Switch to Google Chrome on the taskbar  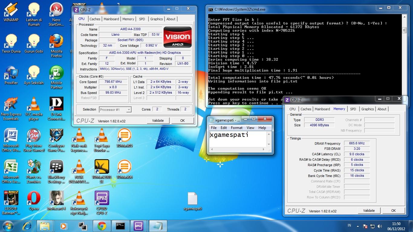(102, 226)
